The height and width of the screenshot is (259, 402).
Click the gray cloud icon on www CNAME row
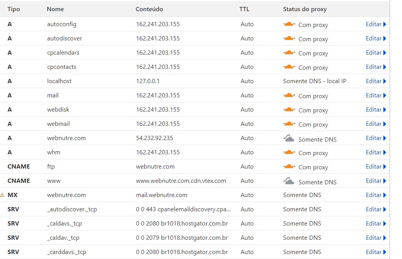pyautogui.click(x=289, y=181)
